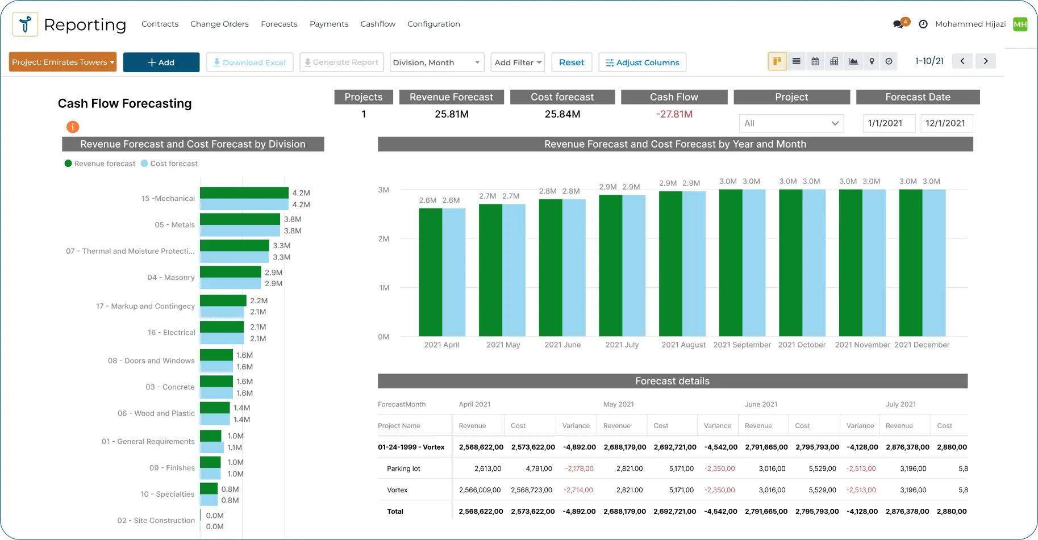1038x540 pixels.
Task: Select the map pin view icon
Action: (872, 61)
